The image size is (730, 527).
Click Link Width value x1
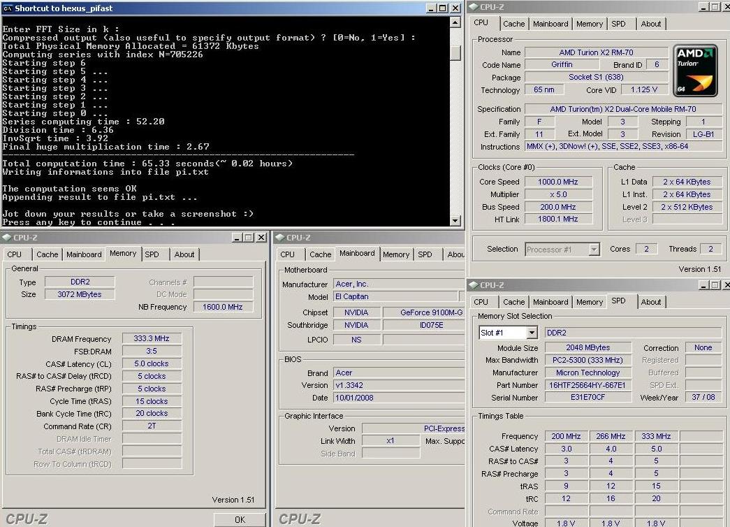click(390, 441)
